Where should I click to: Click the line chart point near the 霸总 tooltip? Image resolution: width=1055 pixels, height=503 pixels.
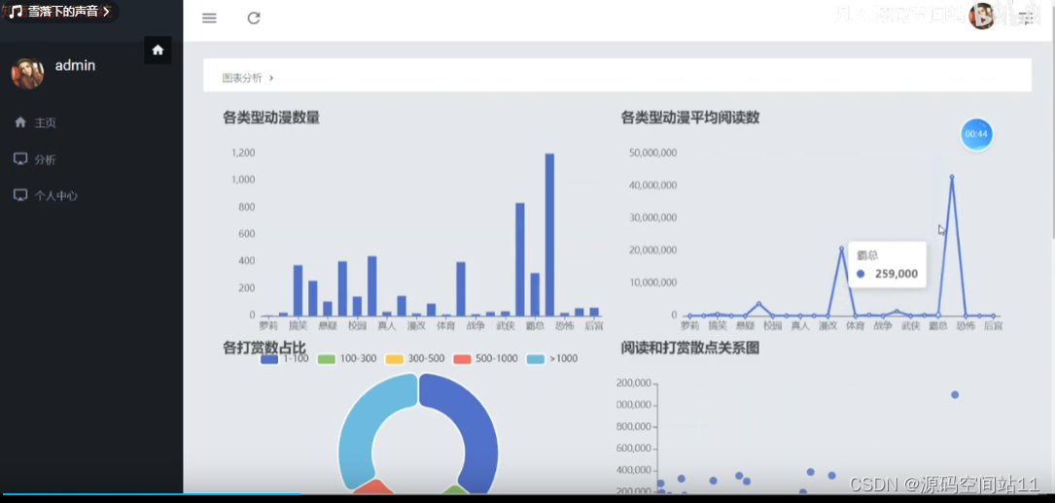click(937, 315)
